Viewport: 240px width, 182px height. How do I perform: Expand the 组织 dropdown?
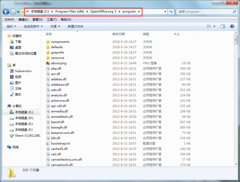tap(11, 27)
